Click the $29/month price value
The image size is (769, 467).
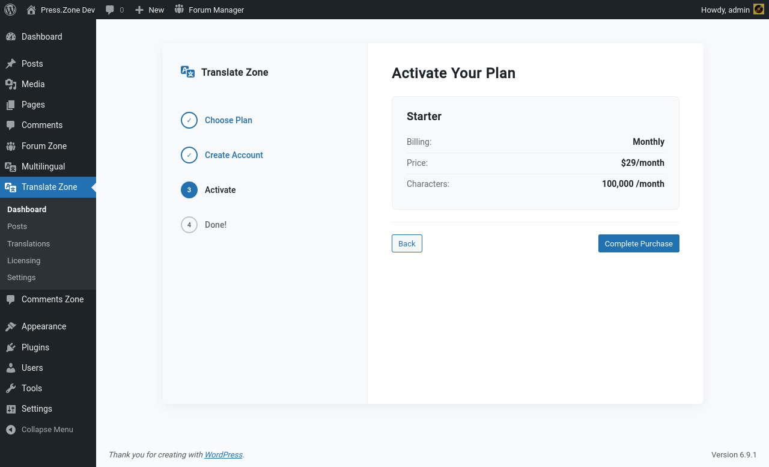tap(643, 163)
